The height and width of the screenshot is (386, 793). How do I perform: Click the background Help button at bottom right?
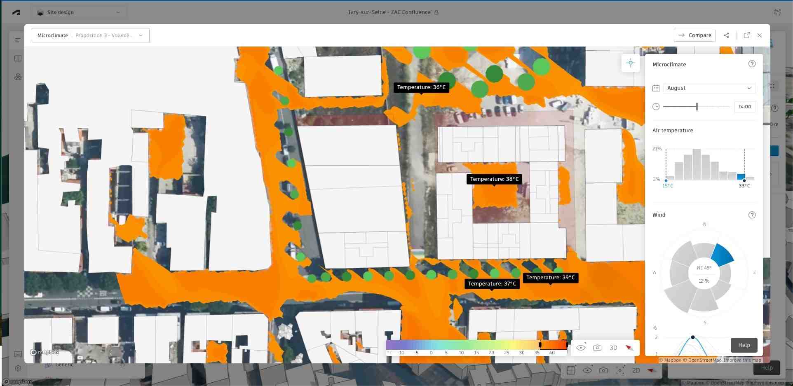[x=767, y=368]
